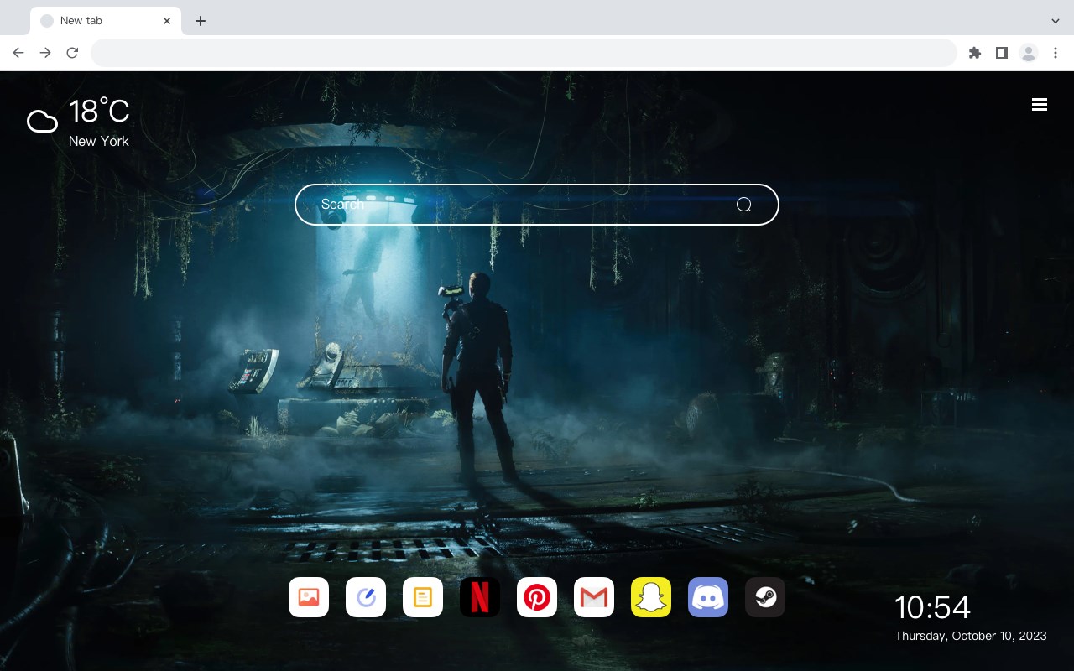Close the New tab tab
The width and height of the screenshot is (1074, 671).
coord(167,21)
